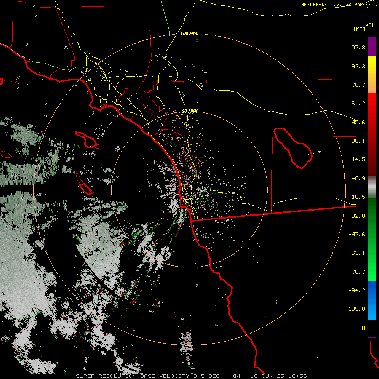Select the -63.1 value on the velocity scale

click(357, 253)
